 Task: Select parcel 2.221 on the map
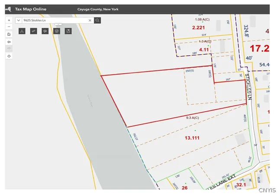[x=198, y=28]
